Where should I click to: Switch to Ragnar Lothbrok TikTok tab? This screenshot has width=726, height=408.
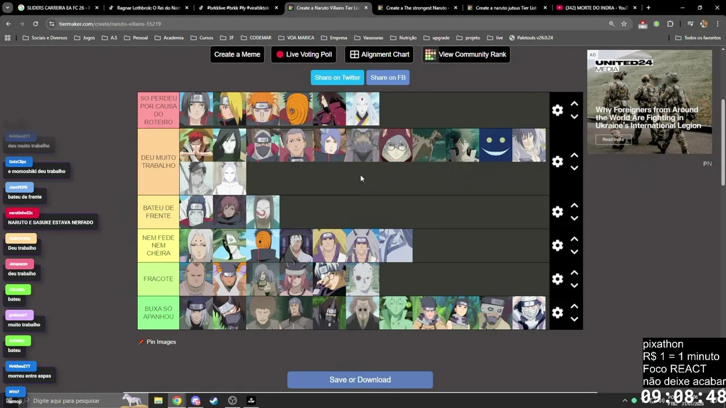click(x=147, y=8)
